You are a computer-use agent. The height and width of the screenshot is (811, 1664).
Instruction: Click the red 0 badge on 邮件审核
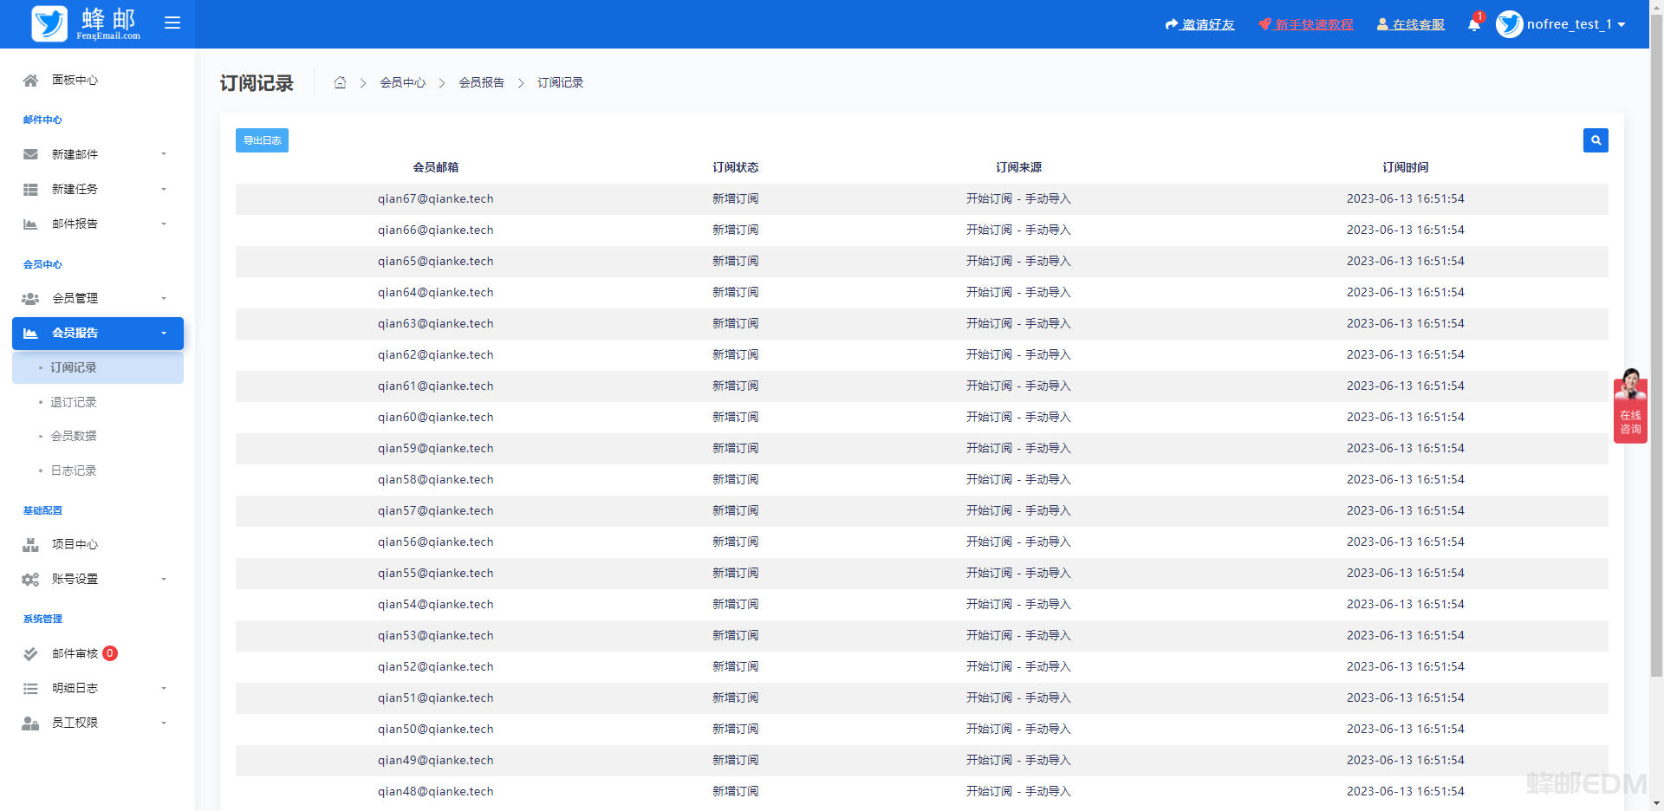[110, 653]
